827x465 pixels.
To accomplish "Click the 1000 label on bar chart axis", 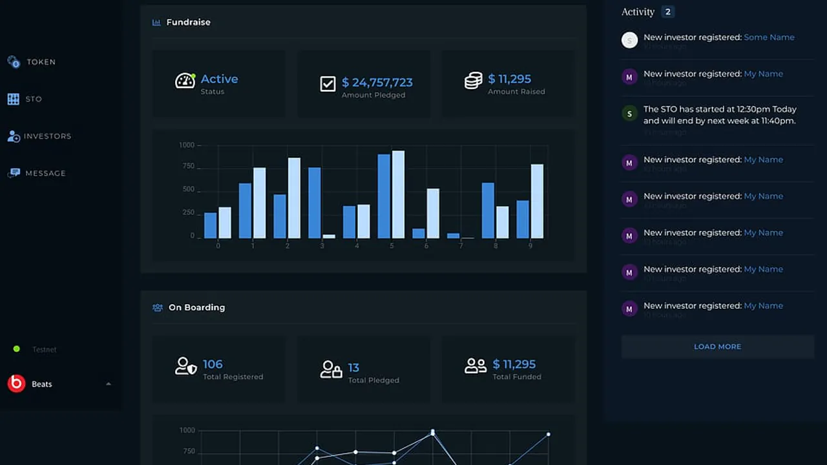I will [187, 145].
